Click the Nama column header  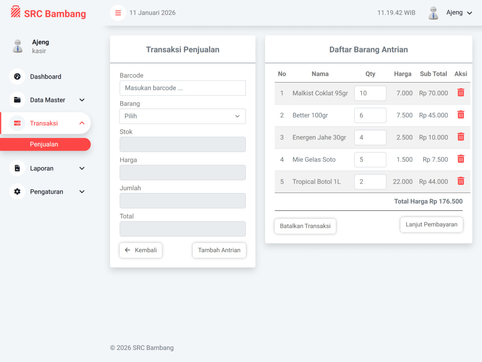point(320,74)
